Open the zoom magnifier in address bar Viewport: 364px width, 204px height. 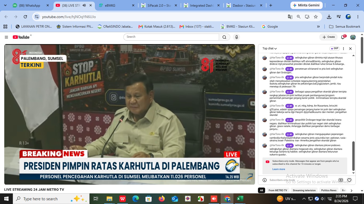click(299, 17)
